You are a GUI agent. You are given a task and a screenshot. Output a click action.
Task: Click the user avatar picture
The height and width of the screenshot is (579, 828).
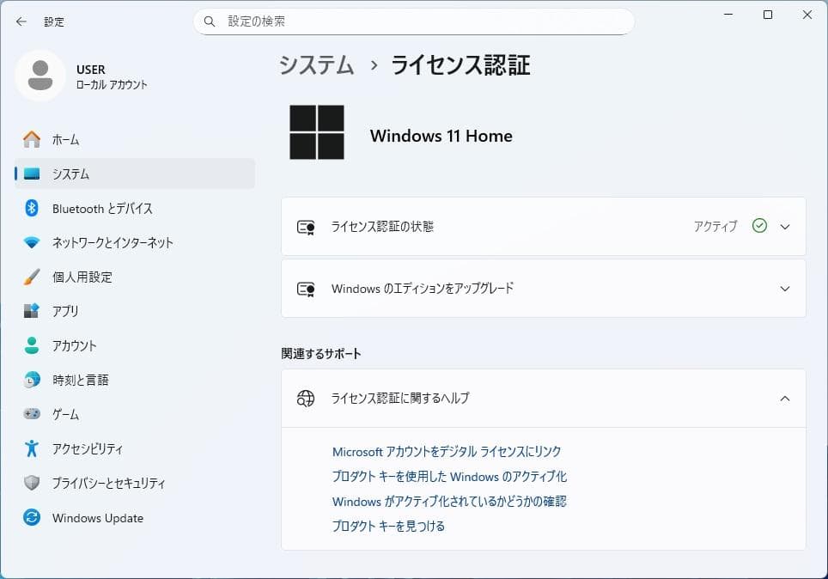click(40, 75)
